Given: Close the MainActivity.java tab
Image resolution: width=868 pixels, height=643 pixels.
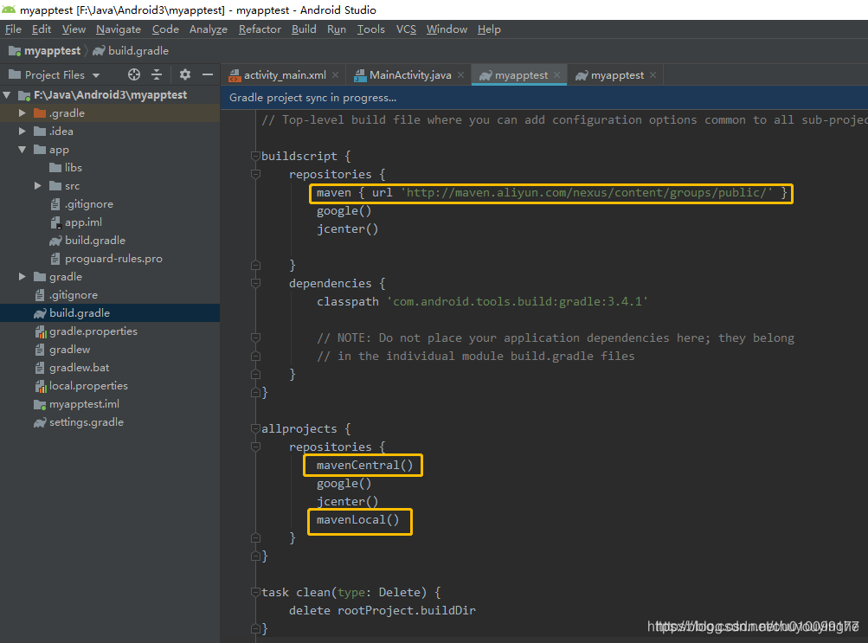Looking at the screenshot, I should tap(461, 75).
